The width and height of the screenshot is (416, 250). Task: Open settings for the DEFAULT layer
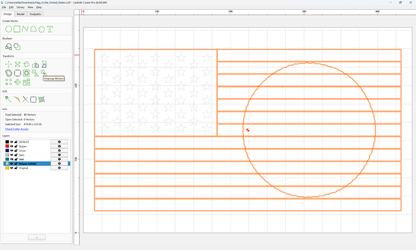click(x=59, y=142)
